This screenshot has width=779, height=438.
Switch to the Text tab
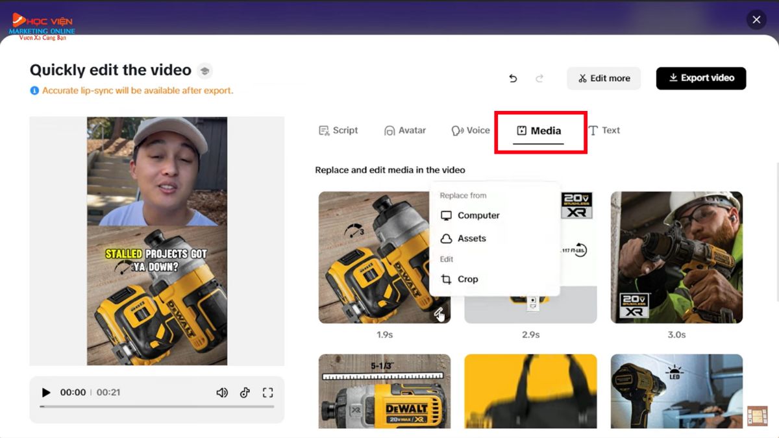604,130
